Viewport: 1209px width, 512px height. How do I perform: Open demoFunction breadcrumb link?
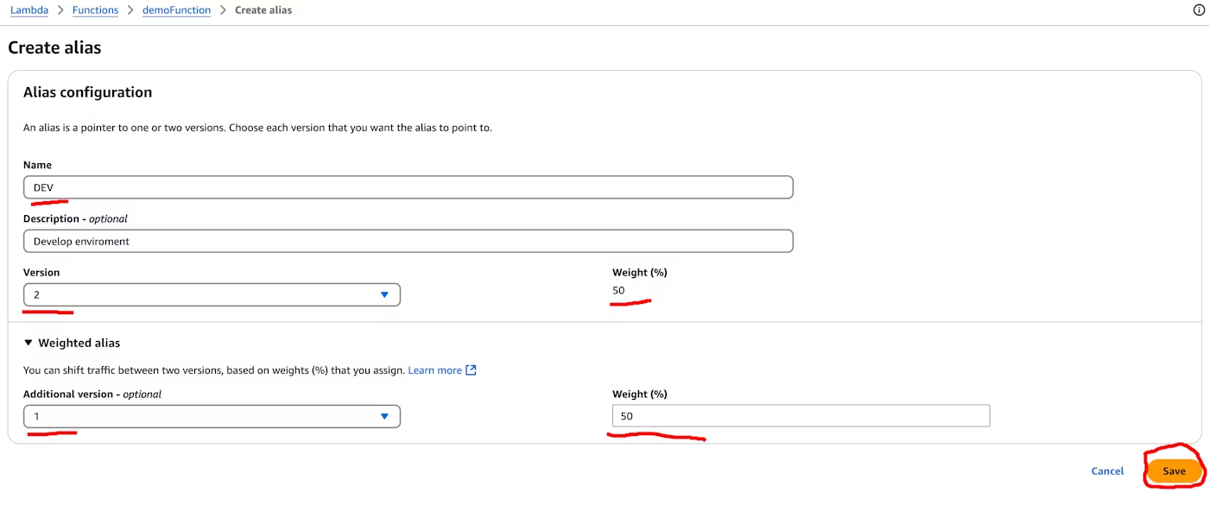[177, 10]
